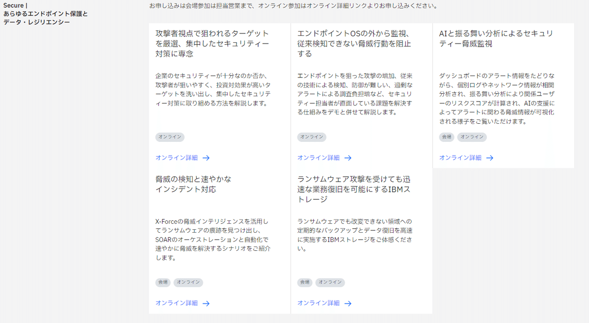The width and height of the screenshot is (589, 323).
Task: Click the arrow icon for ランサムウェア攻撃 session details
Action: point(348,303)
